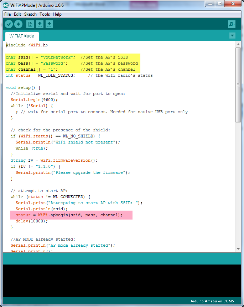Click the WiFi.apbegin(ssid, pass, channel) line
The width and height of the screenshot is (244, 307).
pos(69,215)
